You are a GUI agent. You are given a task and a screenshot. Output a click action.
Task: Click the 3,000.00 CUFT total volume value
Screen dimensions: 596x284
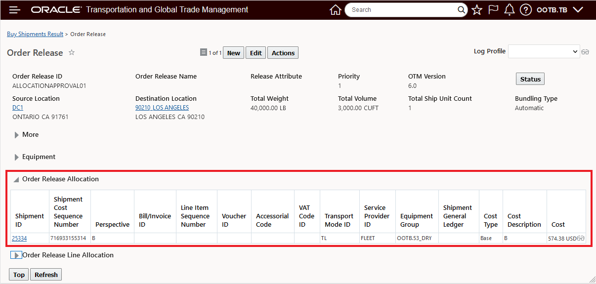coord(358,108)
